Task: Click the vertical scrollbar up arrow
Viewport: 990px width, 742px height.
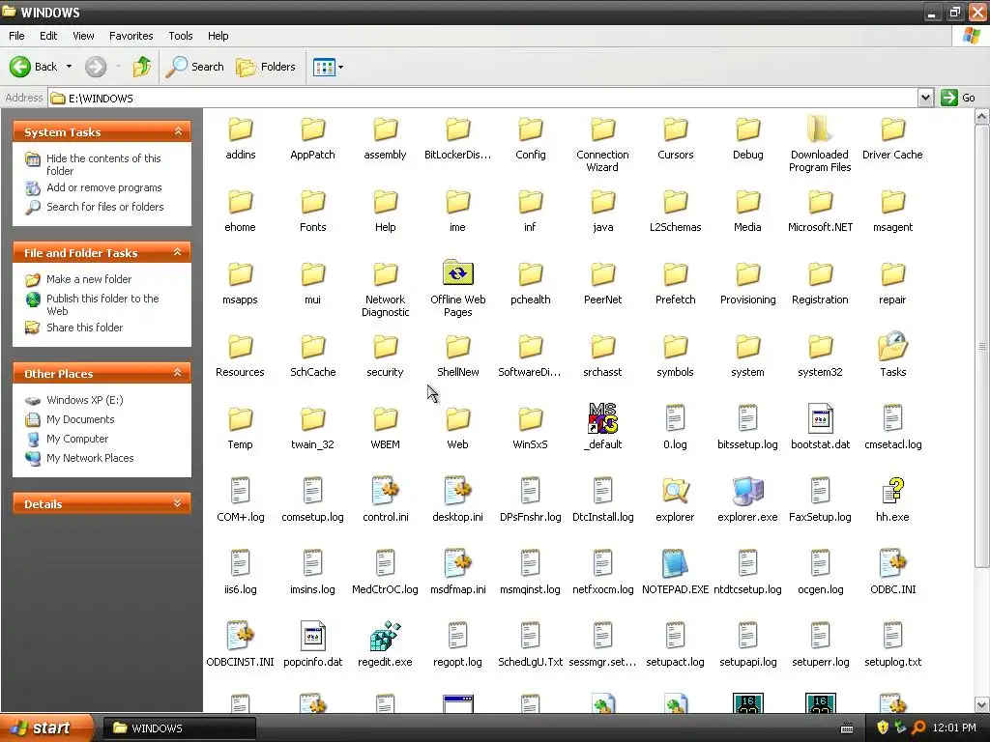Action: (982, 117)
